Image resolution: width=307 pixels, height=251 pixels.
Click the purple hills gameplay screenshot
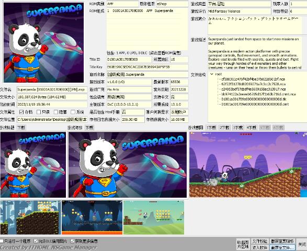click(x=248, y=165)
